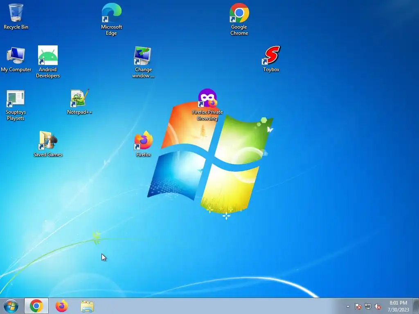The width and height of the screenshot is (419, 314).
Task: Open the network status tray icon
Action: 368,306
